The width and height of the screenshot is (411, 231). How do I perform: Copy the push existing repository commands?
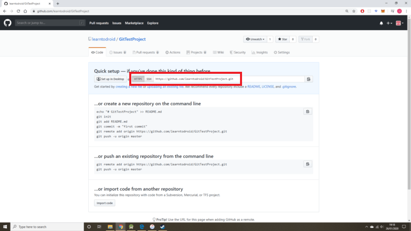[x=307, y=164]
